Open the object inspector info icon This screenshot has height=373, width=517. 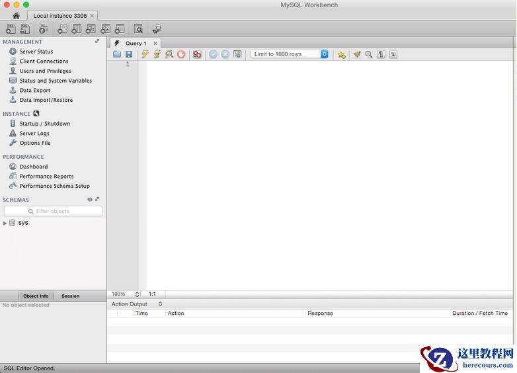click(x=43, y=29)
